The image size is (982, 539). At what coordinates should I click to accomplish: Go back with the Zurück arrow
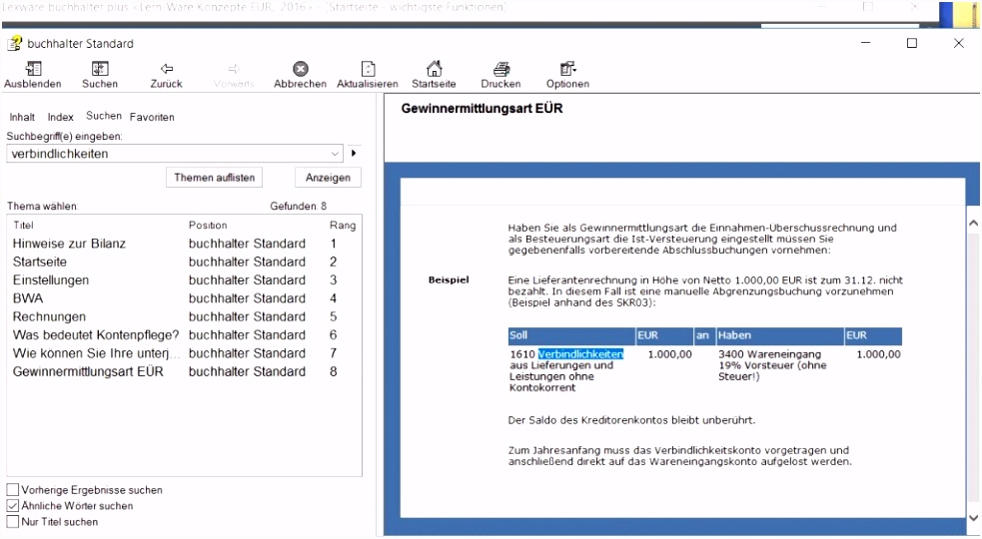point(166,69)
